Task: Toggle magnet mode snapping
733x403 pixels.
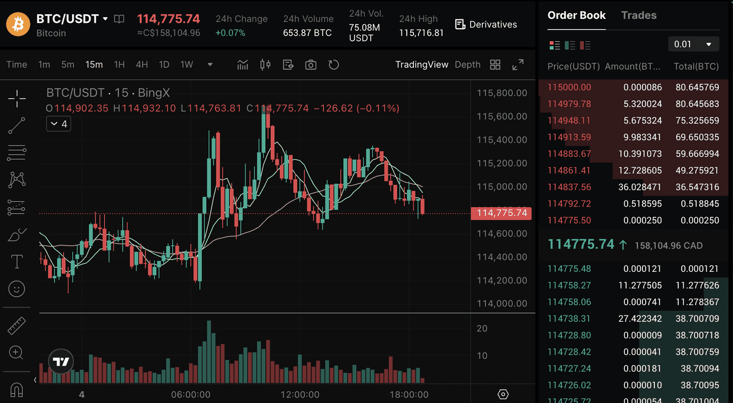Action: [x=17, y=390]
